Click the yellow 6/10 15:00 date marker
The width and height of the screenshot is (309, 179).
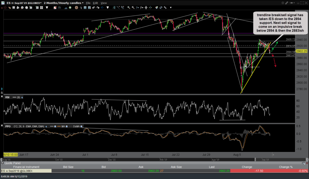click(11, 155)
